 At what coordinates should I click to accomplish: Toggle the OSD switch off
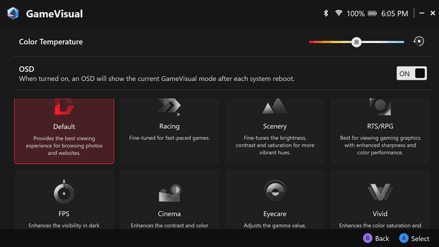412,73
